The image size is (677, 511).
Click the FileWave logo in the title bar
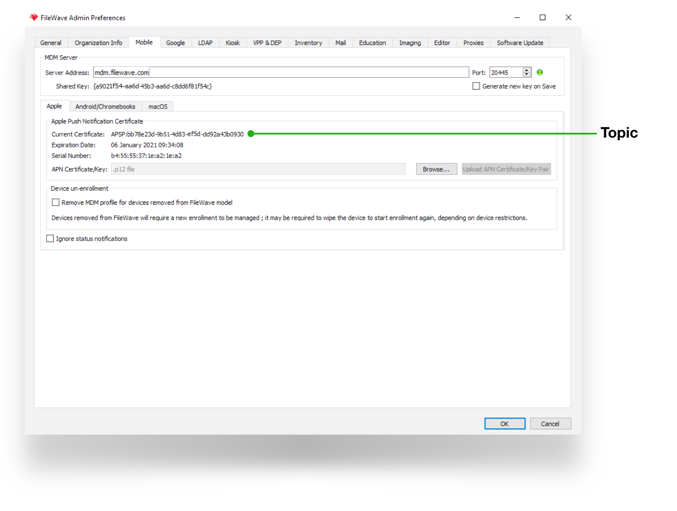tap(34, 17)
